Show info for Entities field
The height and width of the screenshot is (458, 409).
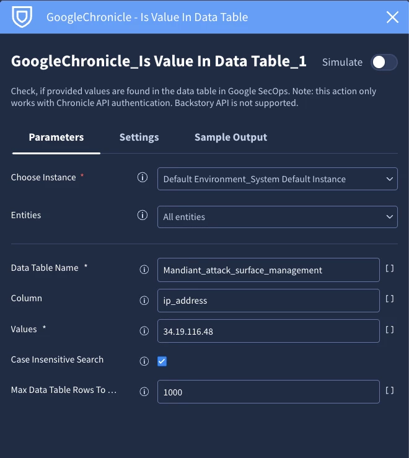143,215
